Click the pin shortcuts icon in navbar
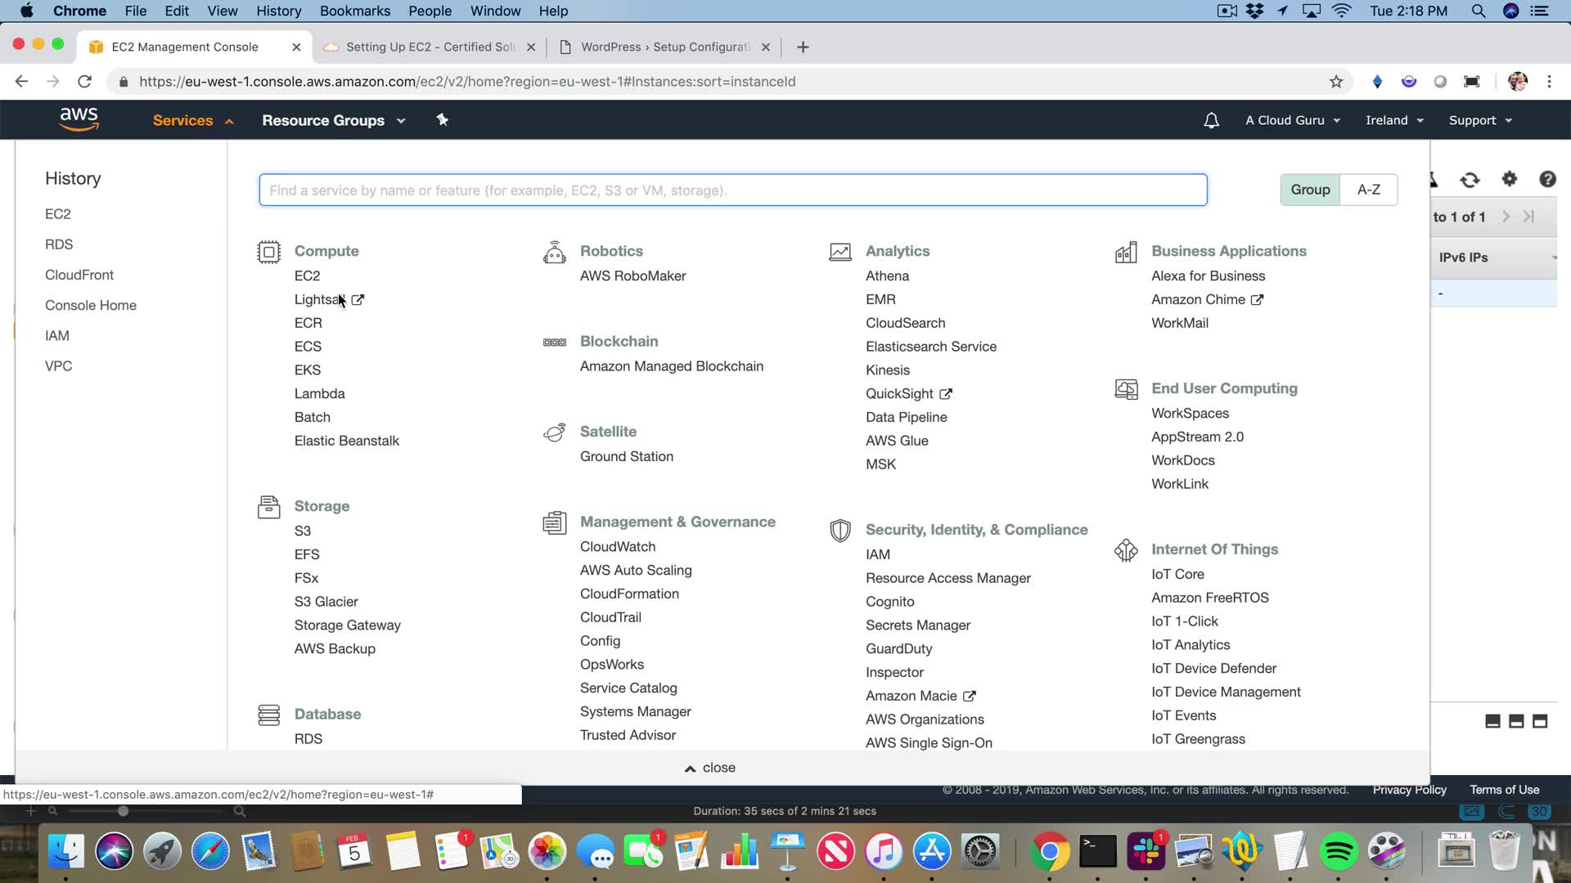 (442, 120)
